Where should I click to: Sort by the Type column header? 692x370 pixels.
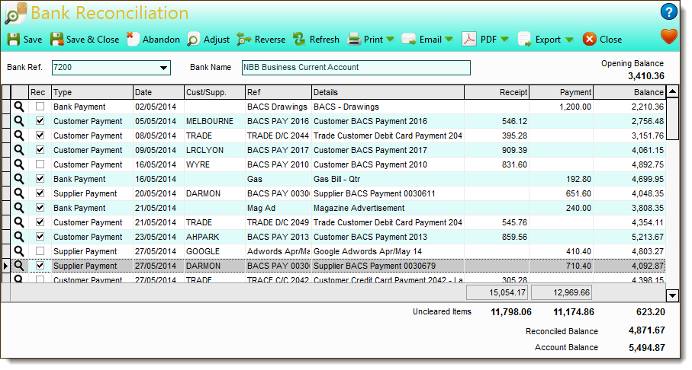(92, 92)
